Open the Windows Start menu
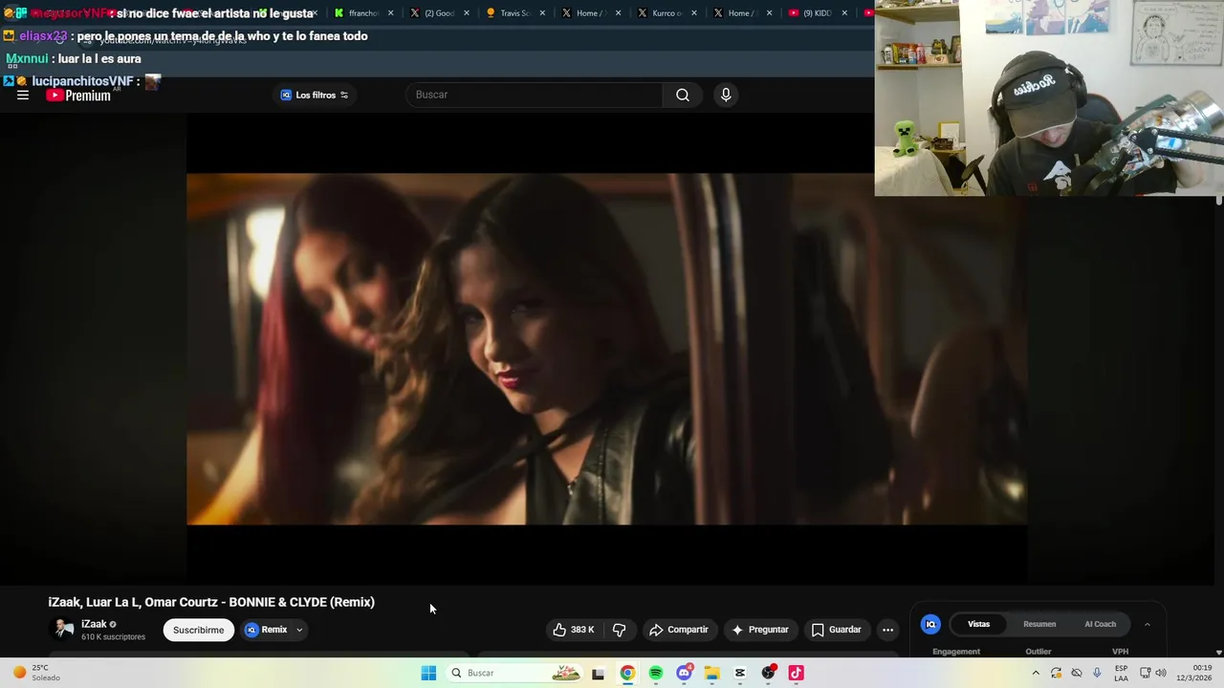The height and width of the screenshot is (688, 1224). [428, 673]
